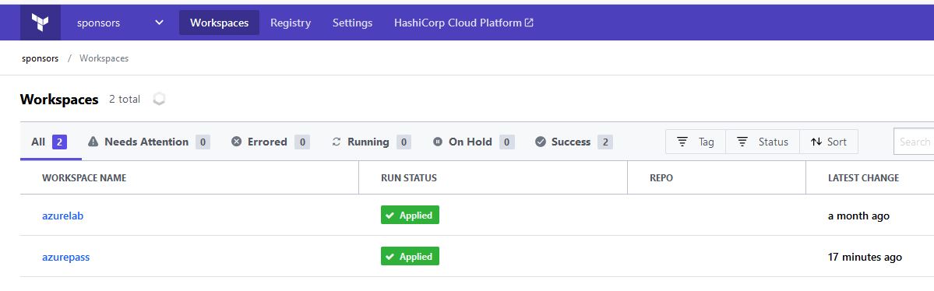This screenshot has width=934, height=291.
Task: Click LATEST CHANGE column header
Action: point(864,178)
